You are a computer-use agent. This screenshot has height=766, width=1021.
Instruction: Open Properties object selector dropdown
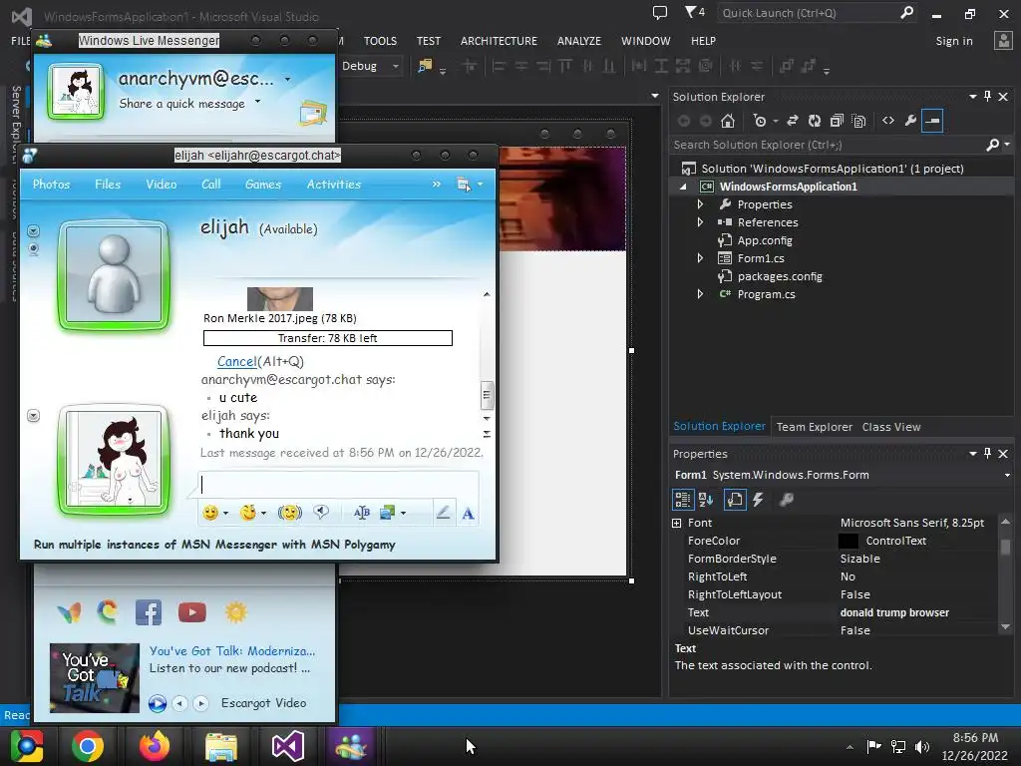(x=1007, y=475)
